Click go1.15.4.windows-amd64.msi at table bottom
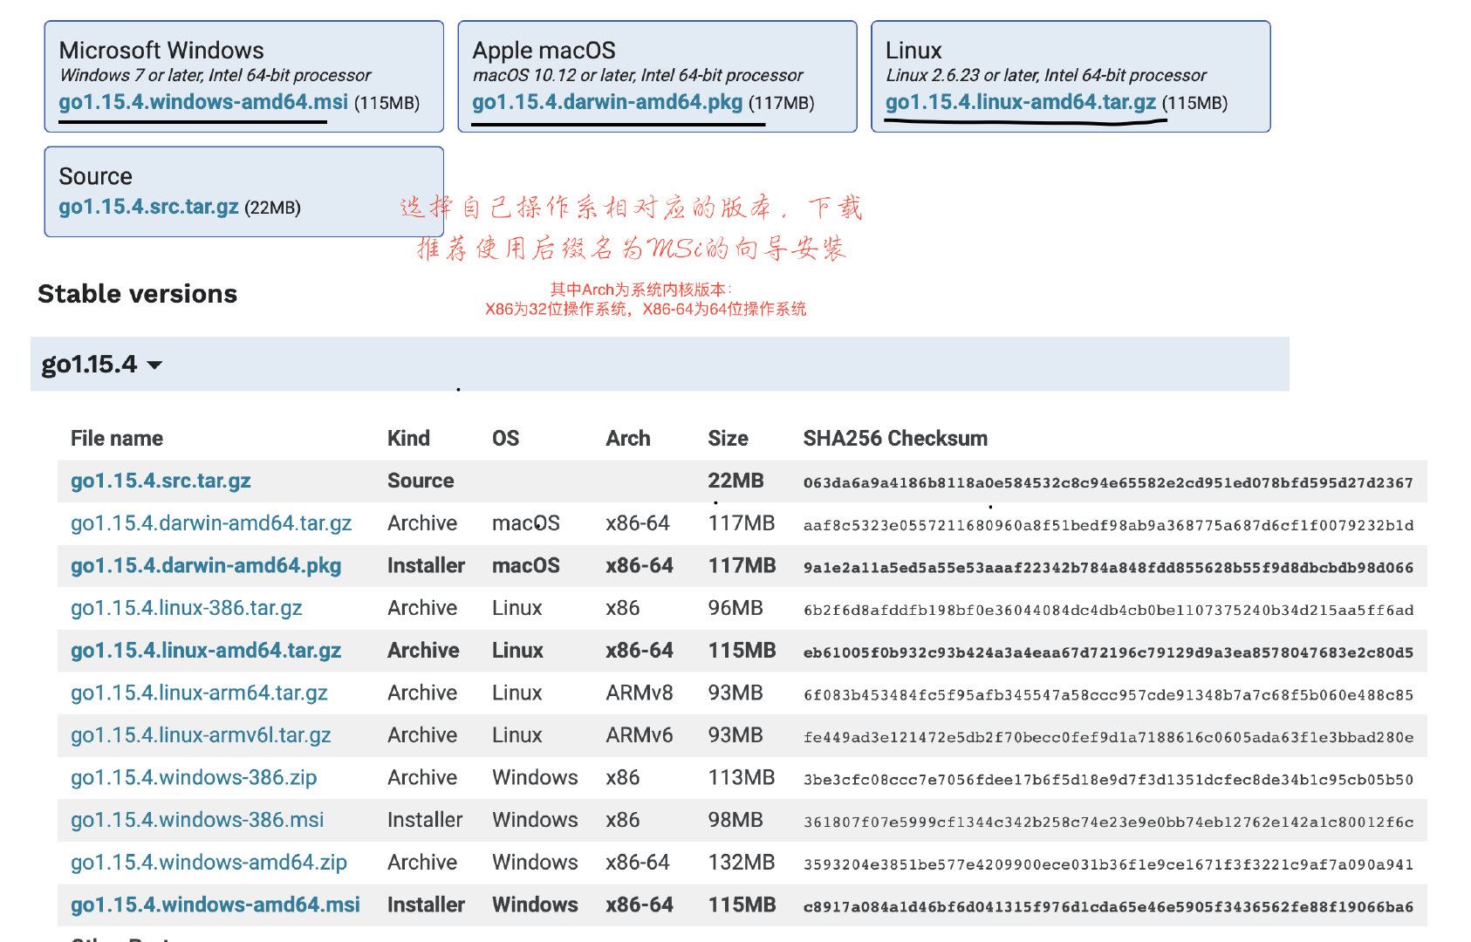The height and width of the screenshot is (942, 1471). tap(215, 904)
